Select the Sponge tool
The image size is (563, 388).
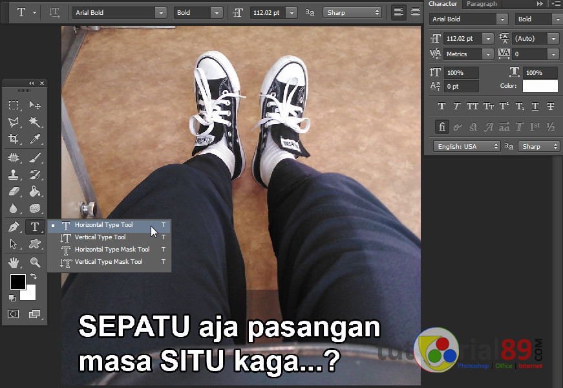point(34,208)
